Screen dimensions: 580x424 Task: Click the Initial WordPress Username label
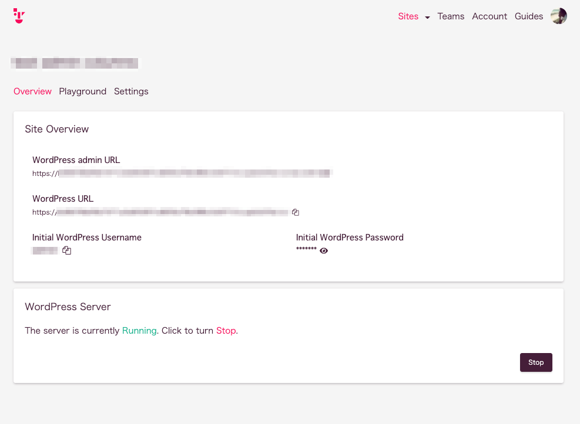pos(87,238)
